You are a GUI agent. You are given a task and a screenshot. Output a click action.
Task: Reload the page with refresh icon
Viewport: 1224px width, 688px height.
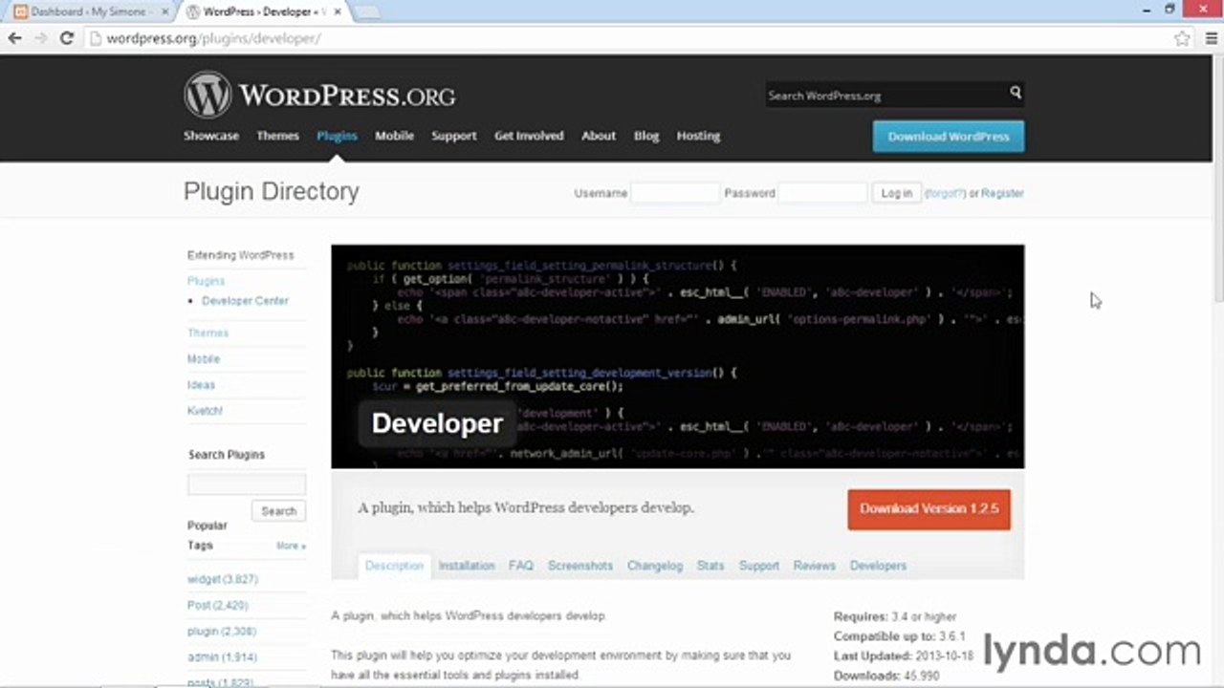click(66, 38)
